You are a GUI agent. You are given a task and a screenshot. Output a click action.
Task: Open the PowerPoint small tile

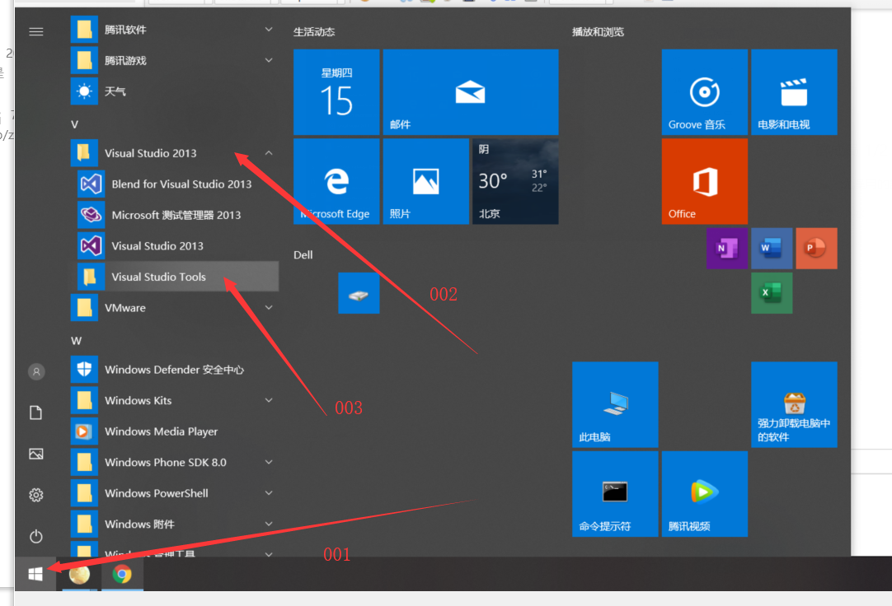[x=816, y=248]
